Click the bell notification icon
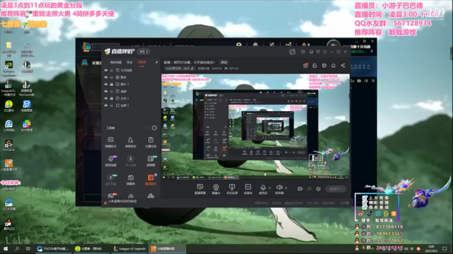Viewport: 453px width, 254px height. (x=334, y=65)
